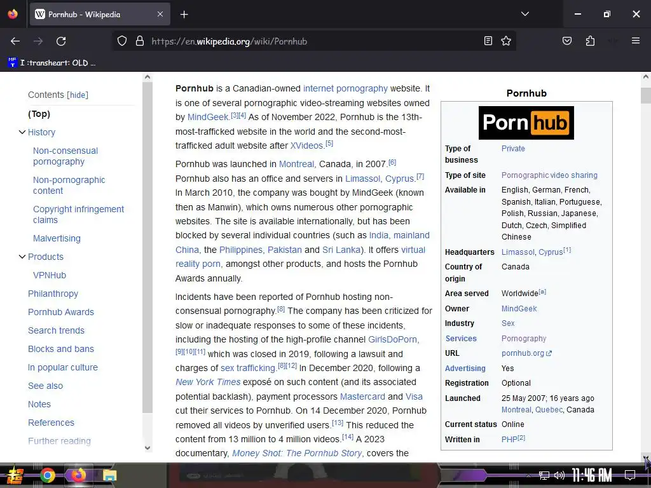The width and height of the screenshot is (651, 488).
Task: Open the sex trafficking link
Action: [248, 368]
